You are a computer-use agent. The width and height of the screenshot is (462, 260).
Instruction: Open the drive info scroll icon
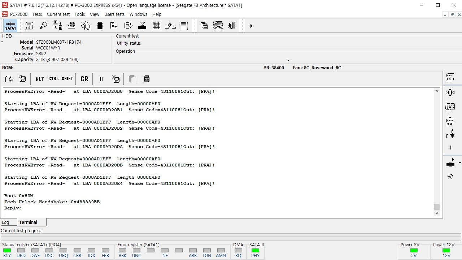[x=29, y=26]
